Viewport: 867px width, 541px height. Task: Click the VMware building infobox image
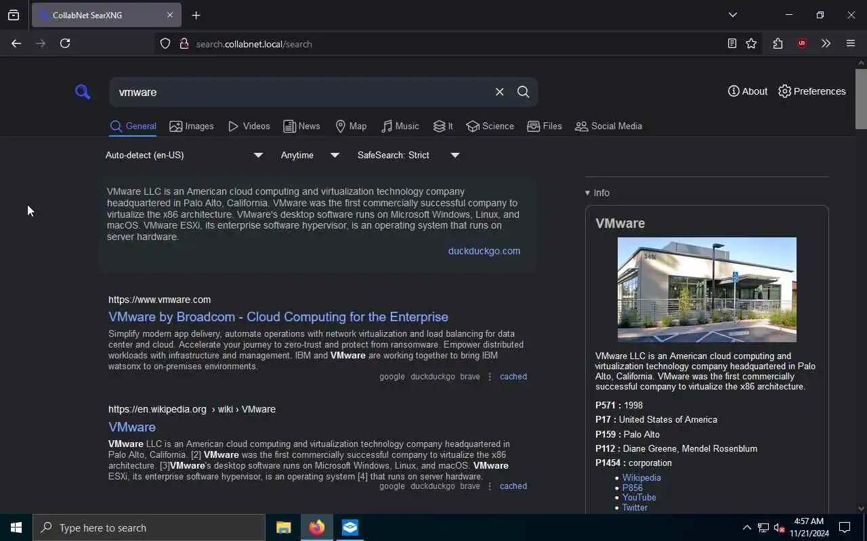706,289
